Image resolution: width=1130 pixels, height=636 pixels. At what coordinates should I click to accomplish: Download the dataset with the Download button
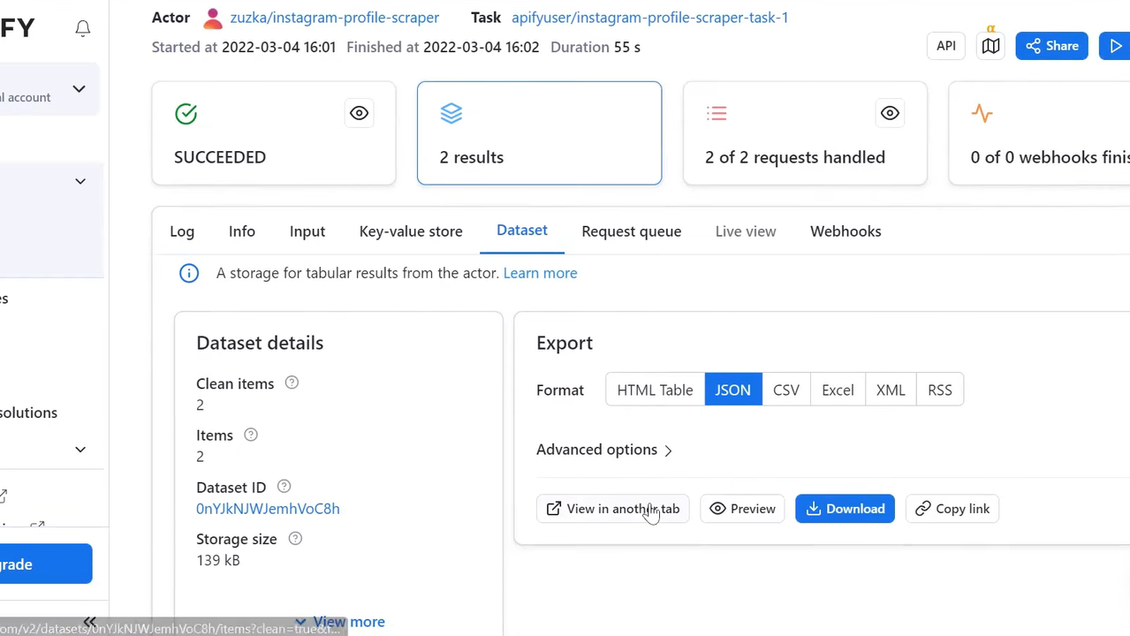844,508
